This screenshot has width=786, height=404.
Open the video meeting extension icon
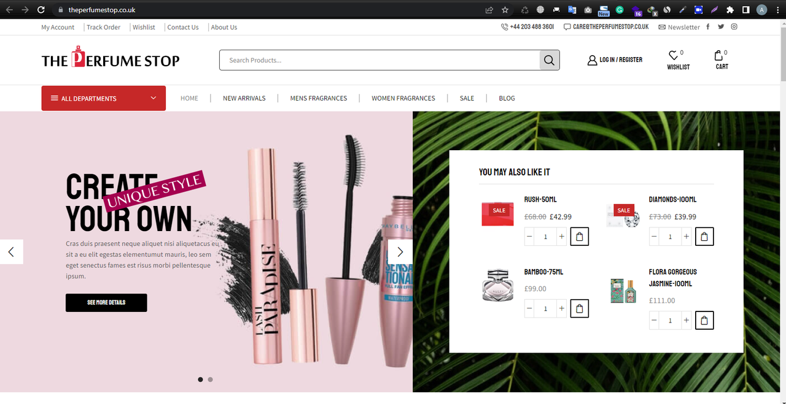(699, 10)
